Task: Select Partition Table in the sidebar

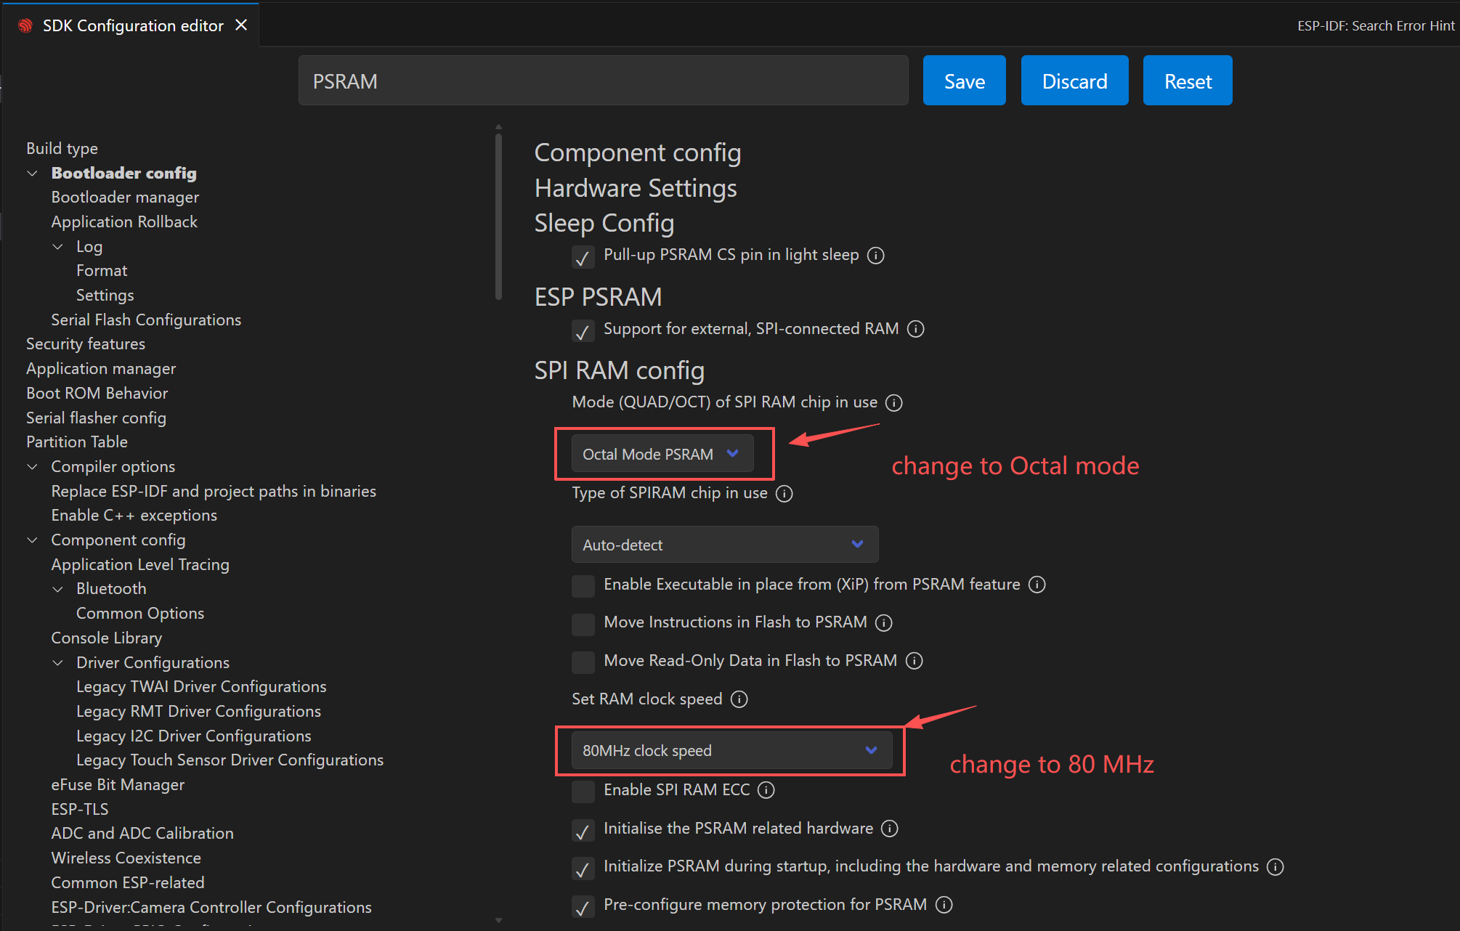Action: (x=77, y=442)
